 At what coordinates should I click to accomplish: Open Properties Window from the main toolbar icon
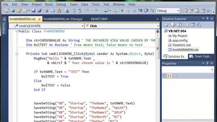(191, 11)
